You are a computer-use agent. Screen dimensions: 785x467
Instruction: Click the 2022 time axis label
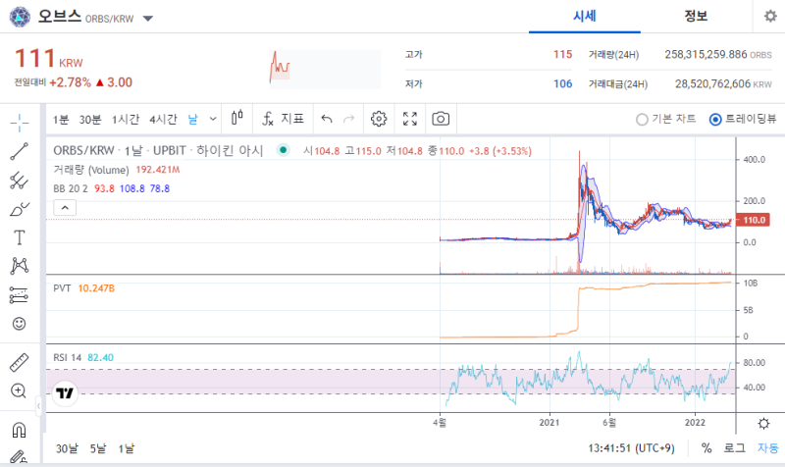point(695,423)
